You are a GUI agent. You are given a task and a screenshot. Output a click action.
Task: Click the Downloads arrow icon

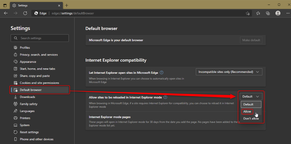click(16, 97)
